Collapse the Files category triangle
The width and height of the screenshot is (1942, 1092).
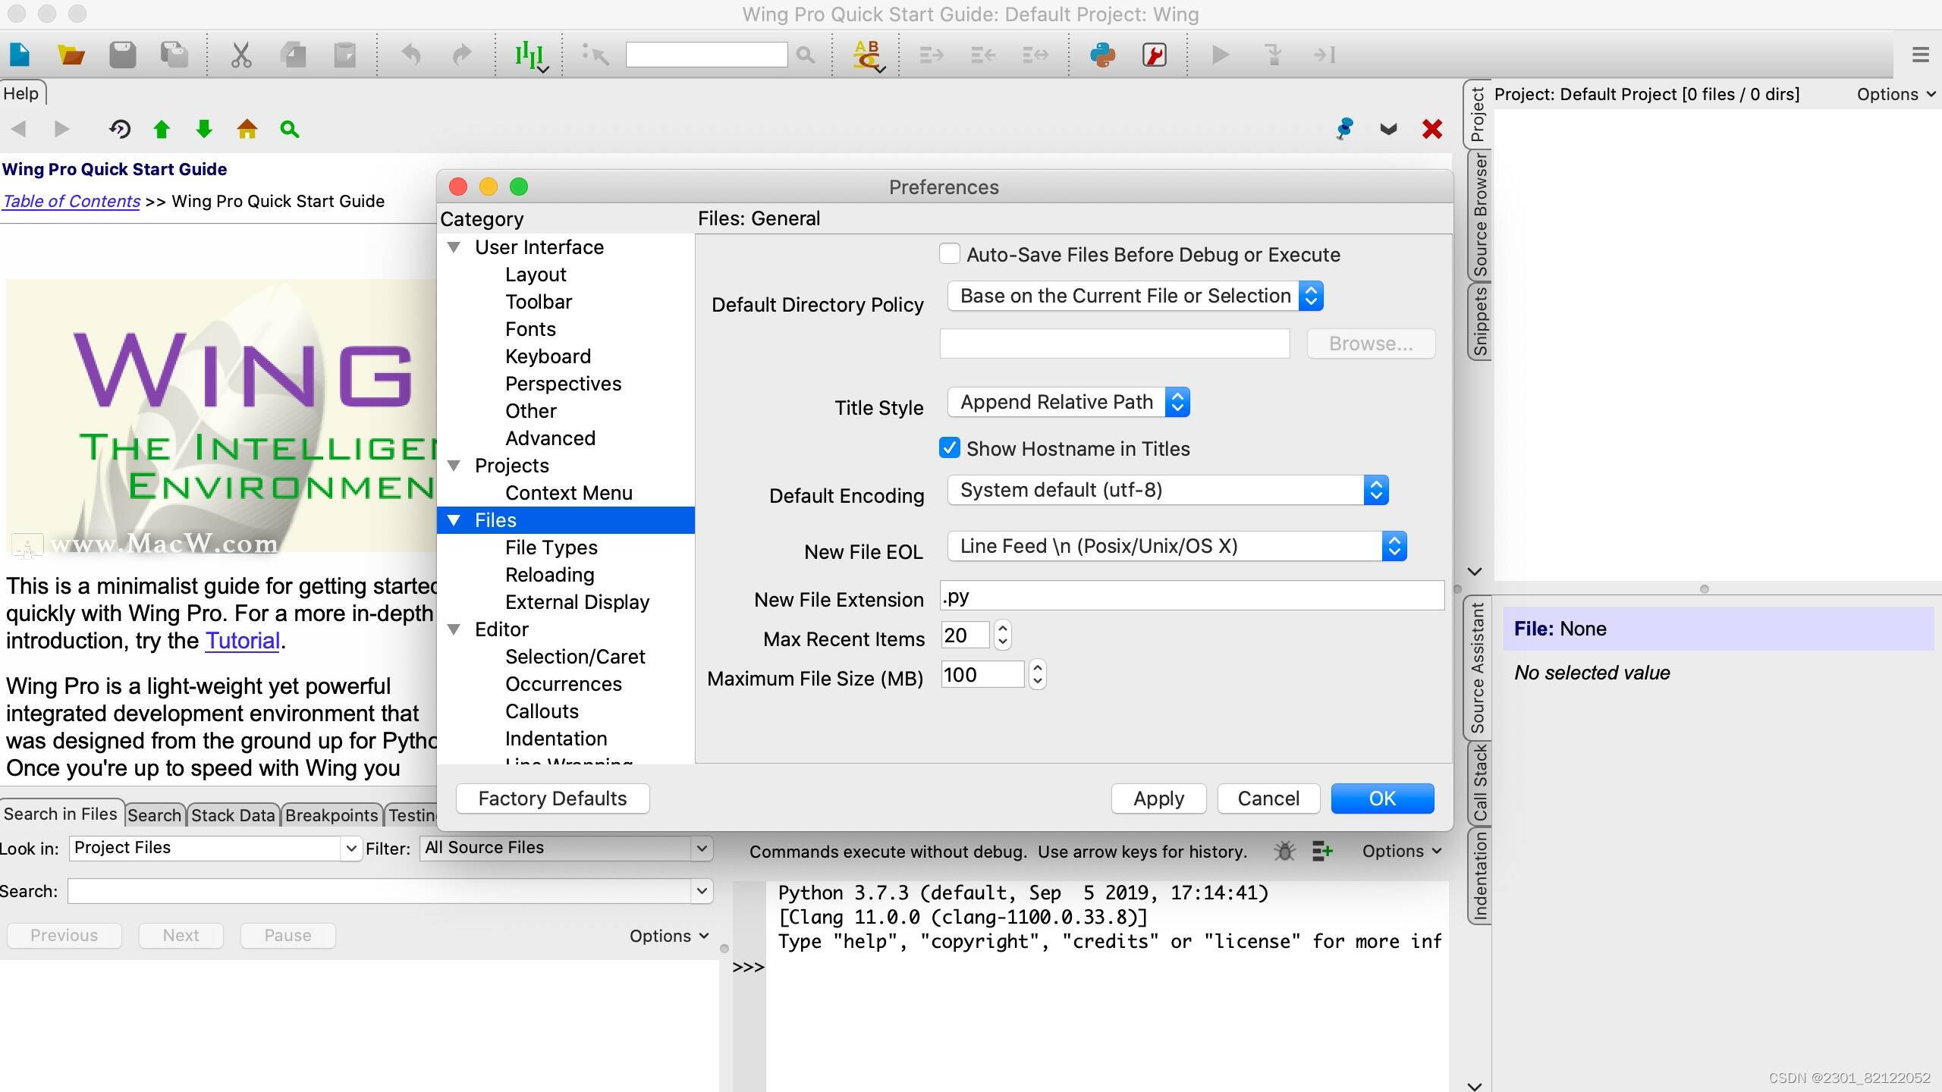[x=454, y=520]
